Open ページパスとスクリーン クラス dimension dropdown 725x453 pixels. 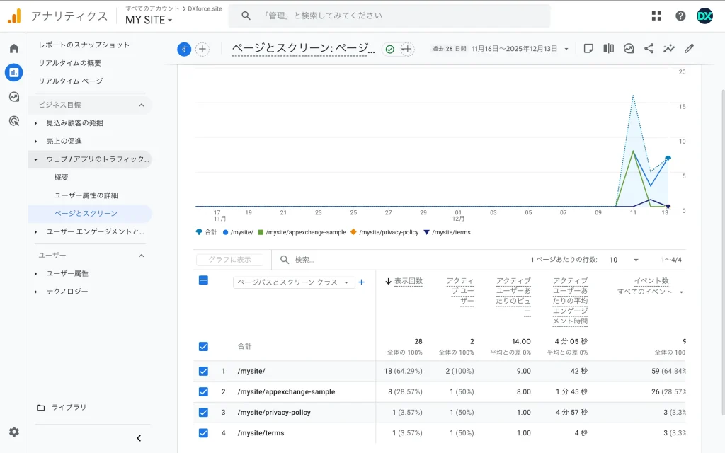(294, 282)
